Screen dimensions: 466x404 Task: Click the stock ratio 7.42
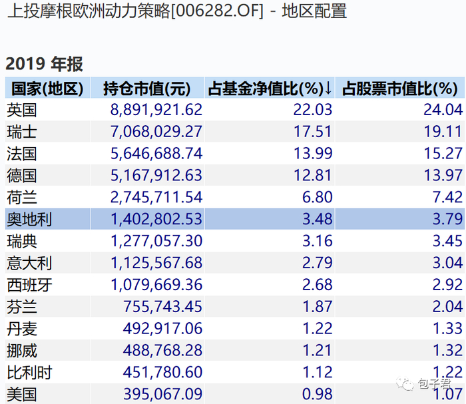tap(447, 198)
